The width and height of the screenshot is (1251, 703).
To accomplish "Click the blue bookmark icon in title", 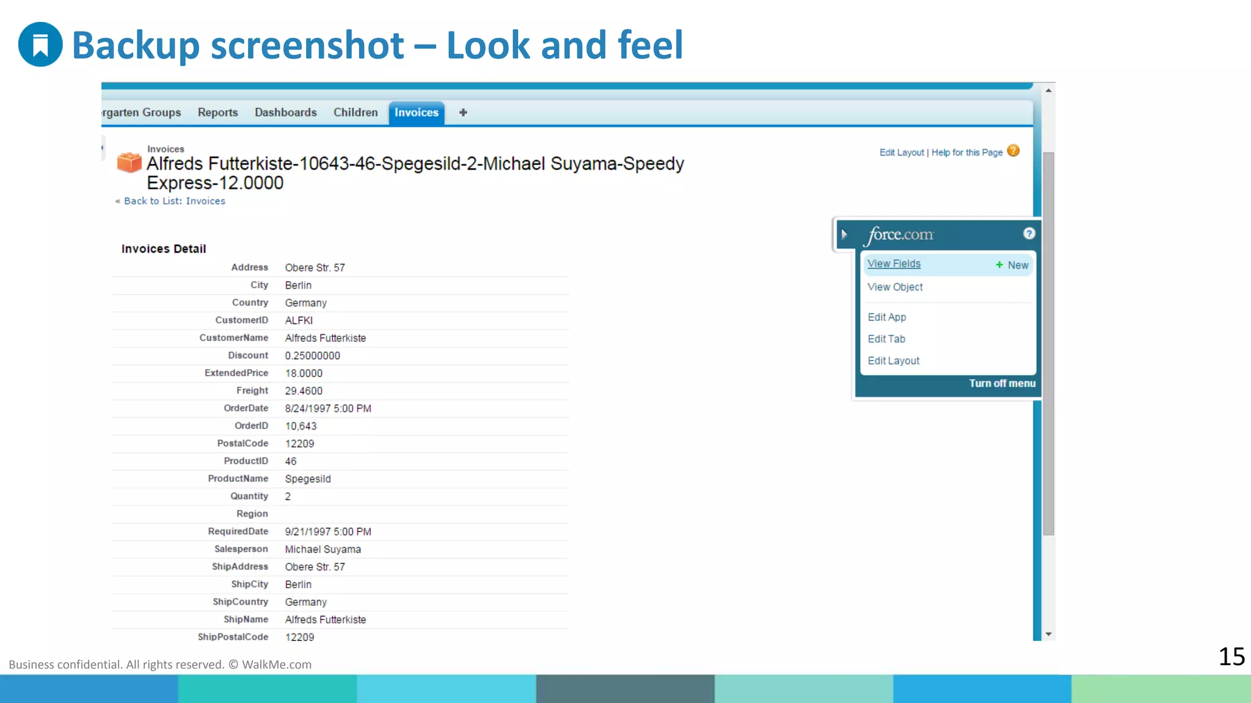I will pos(40,45).
